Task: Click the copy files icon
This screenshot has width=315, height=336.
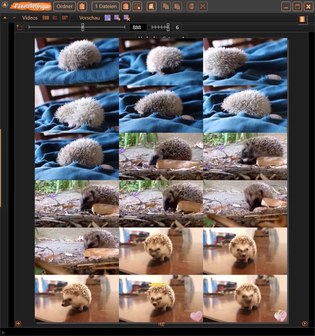Action: point(166,6)
